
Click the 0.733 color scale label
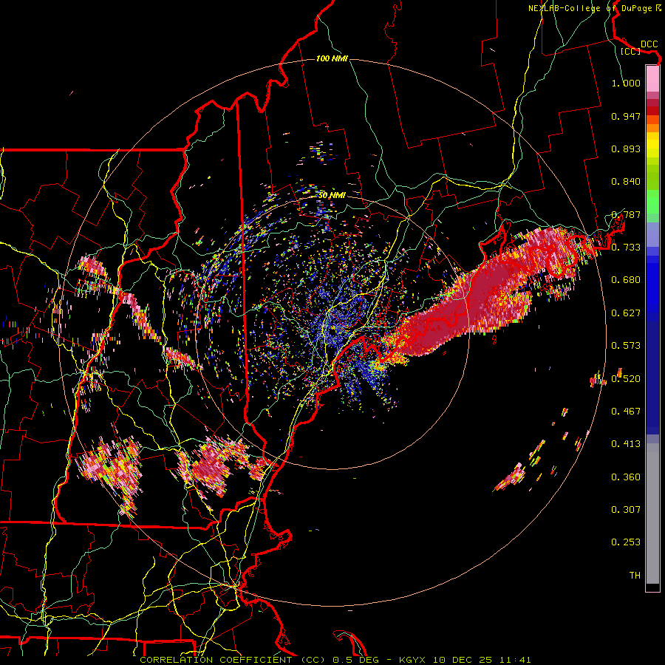626,248
